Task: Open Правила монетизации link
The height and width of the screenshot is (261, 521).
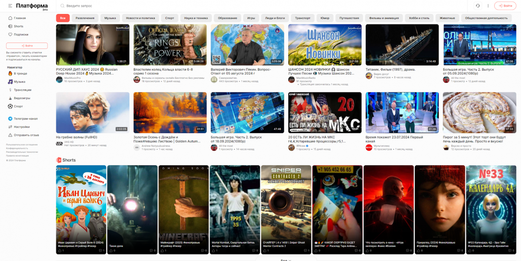Action: click(x=17, y=156)
